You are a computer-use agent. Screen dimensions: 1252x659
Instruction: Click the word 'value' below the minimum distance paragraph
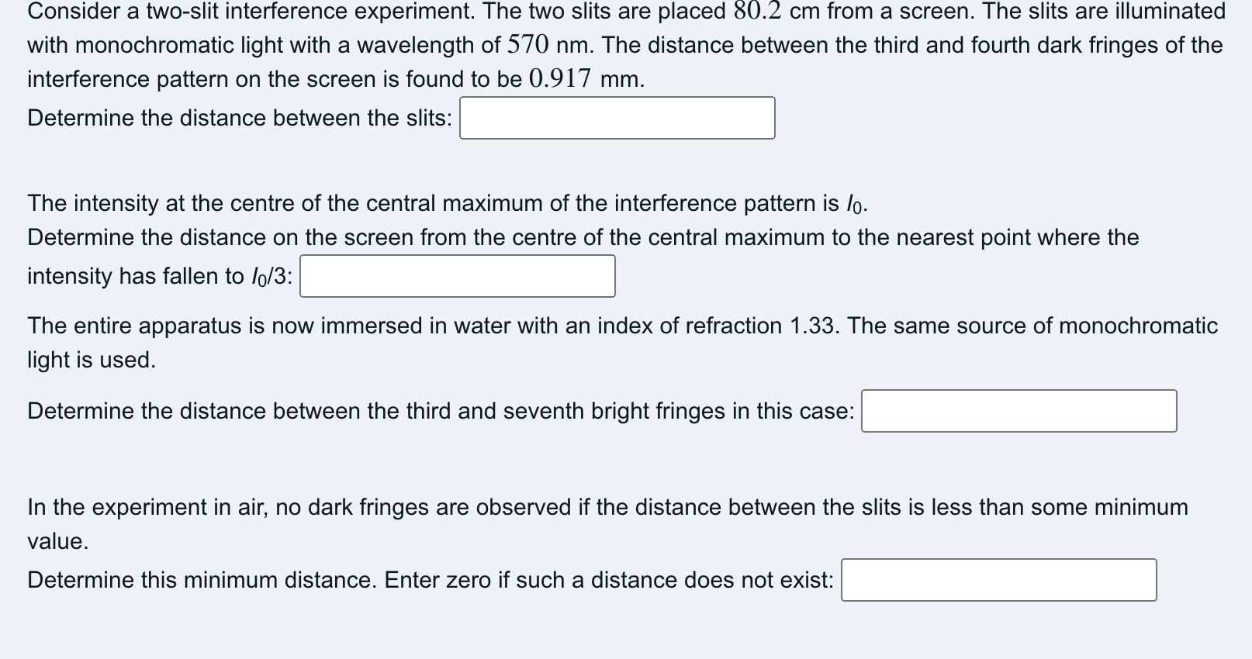coord(57,541)
